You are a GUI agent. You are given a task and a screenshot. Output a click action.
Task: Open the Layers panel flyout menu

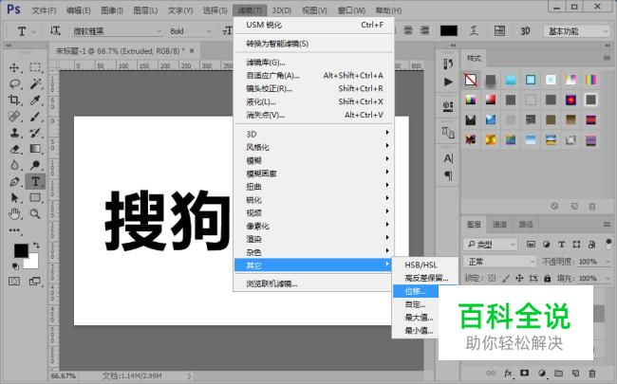pyautogui.click(x=607, y=224)
